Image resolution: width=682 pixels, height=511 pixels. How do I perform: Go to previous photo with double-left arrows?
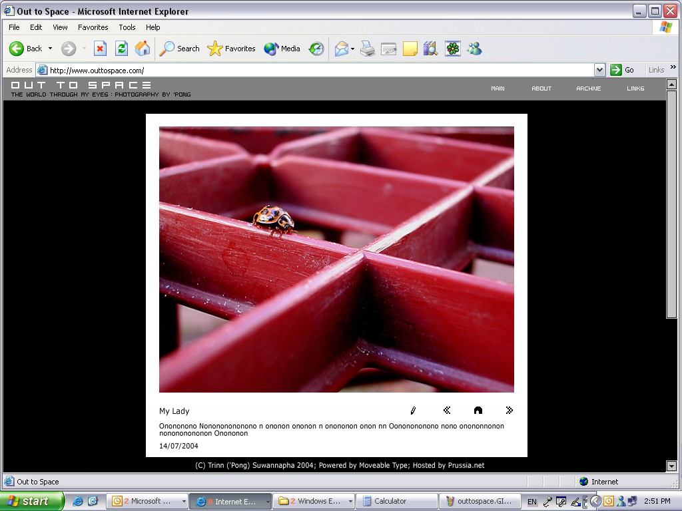click(x=447, y=411)
